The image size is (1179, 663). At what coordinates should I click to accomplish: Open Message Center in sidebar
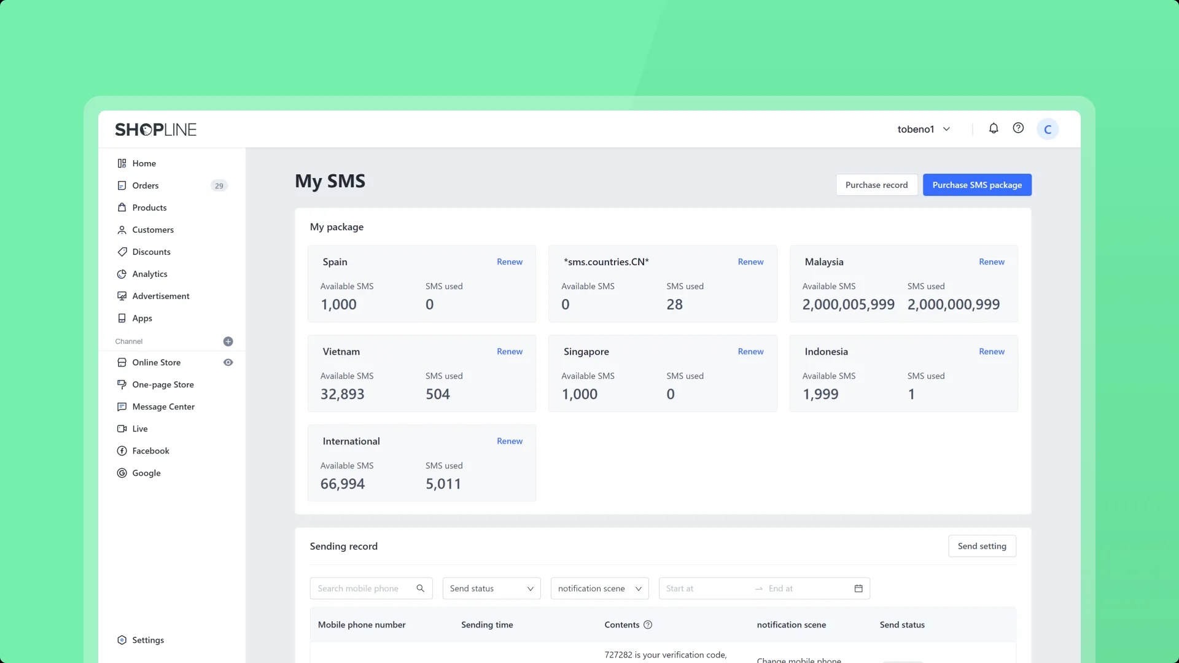[x=163, y=406]
